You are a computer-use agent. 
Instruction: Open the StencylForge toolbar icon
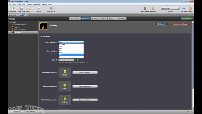tap(51, 9)
